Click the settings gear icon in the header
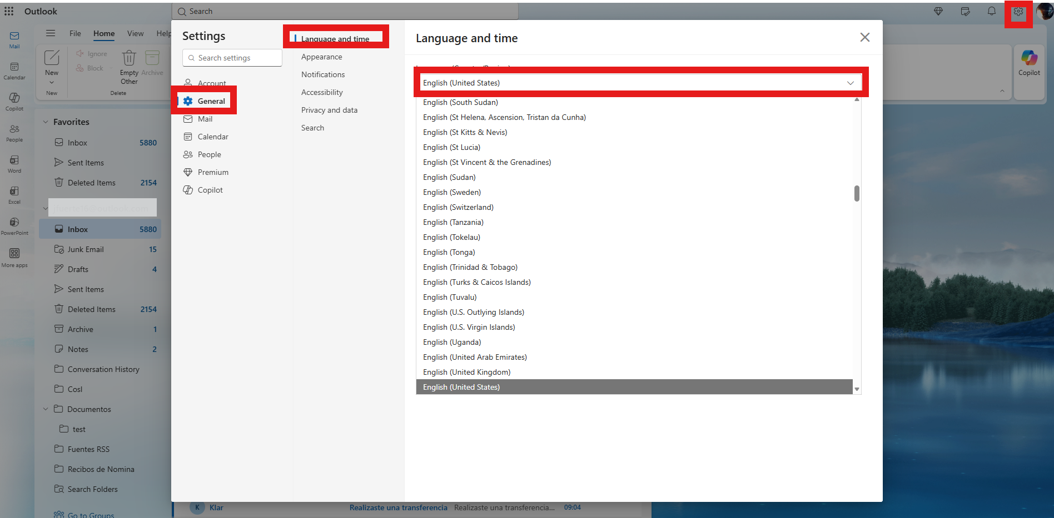1054x518 pixels. [x=1018, y=12]
